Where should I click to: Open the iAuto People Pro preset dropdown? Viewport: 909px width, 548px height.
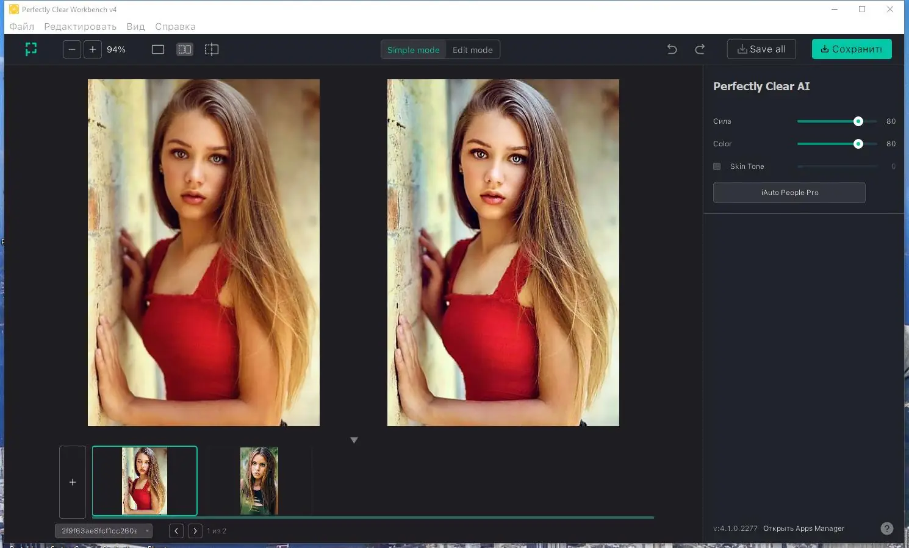tap(789, 193)
